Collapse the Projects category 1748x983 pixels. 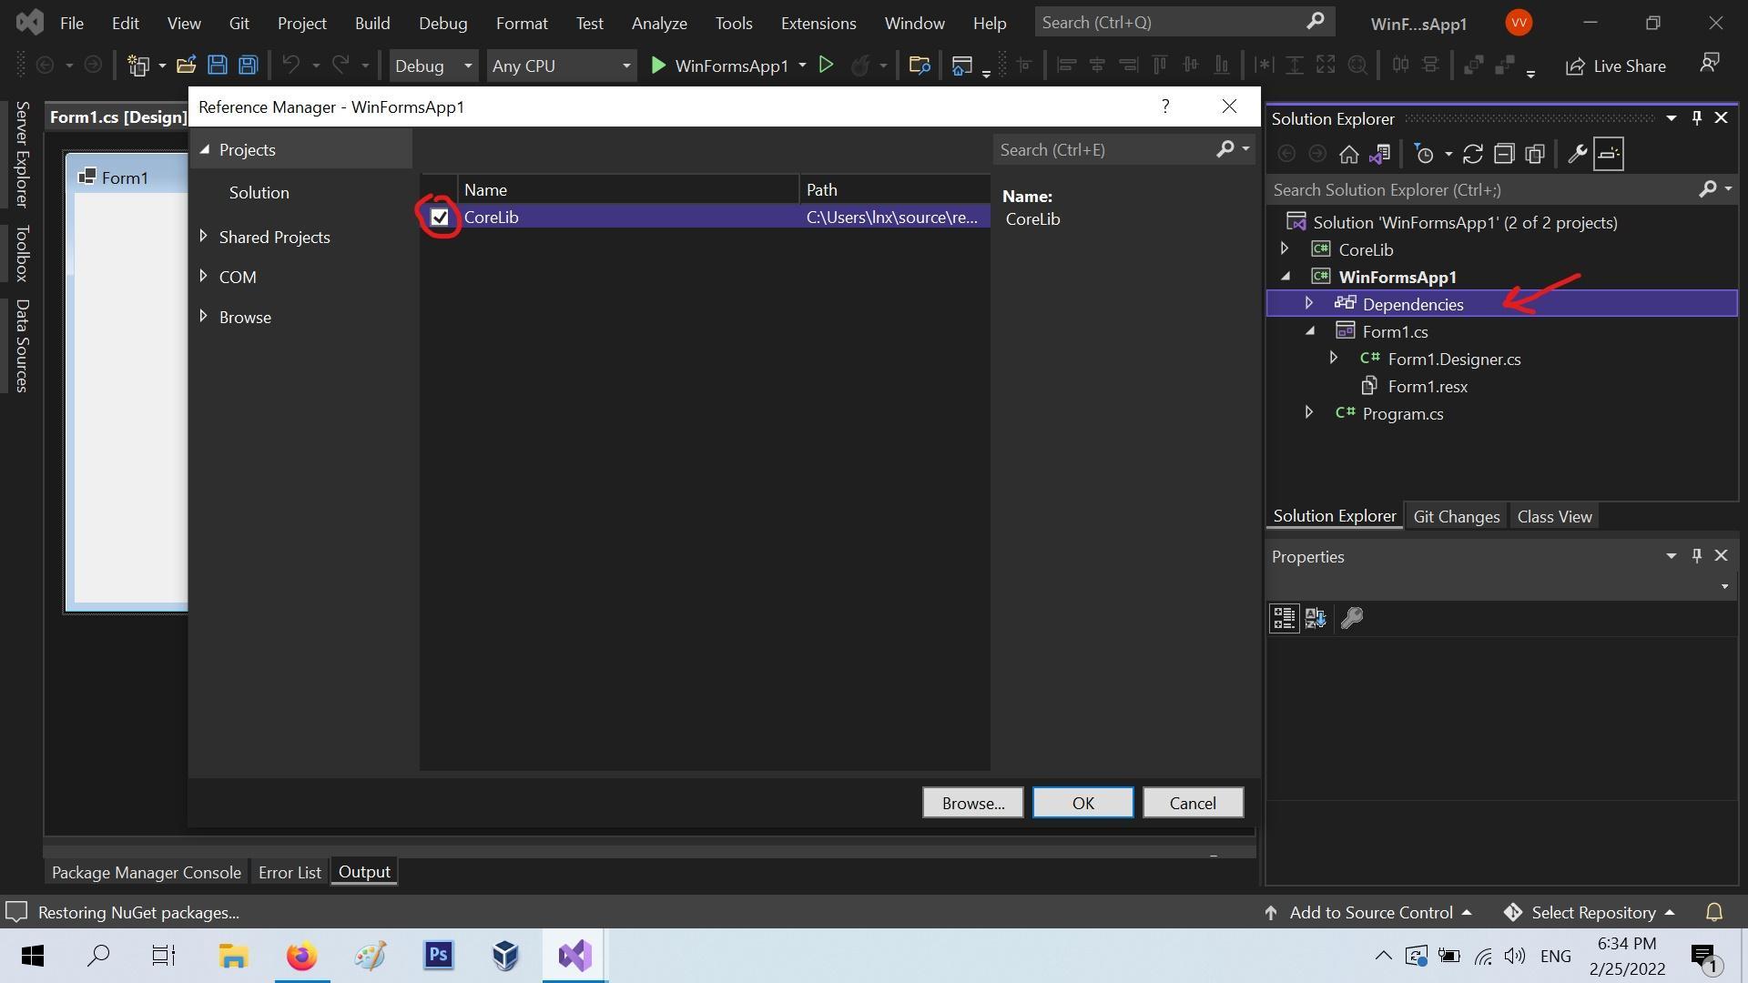pyautogui.click(x=204, y=149)
